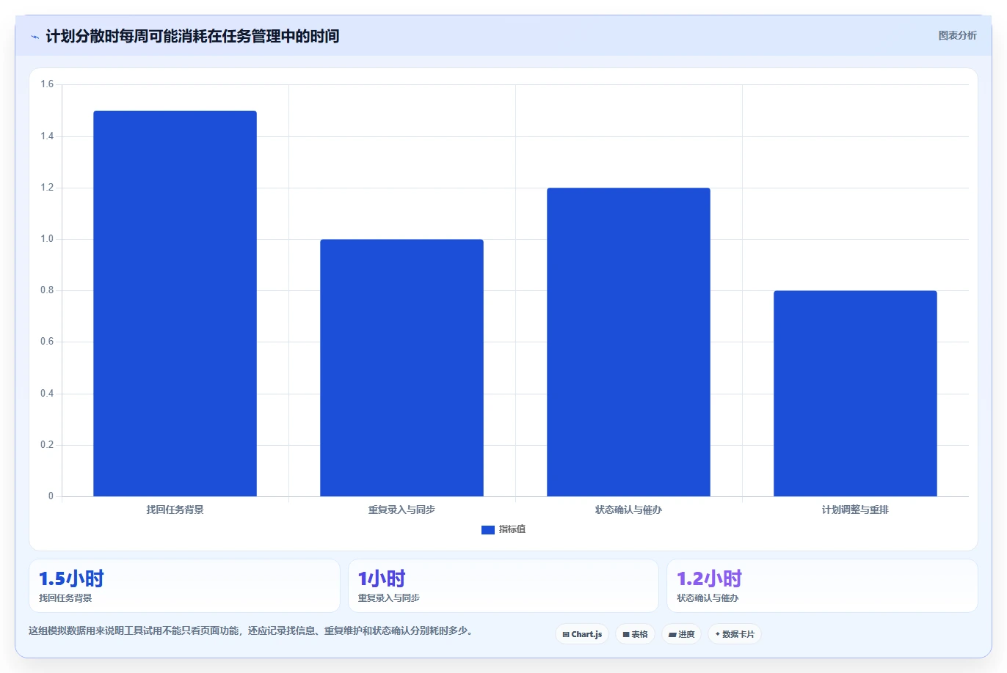Viewport: 1007px width, 673px height.
Task: Click the 指标值 legend label
Action: coord(512,529)
